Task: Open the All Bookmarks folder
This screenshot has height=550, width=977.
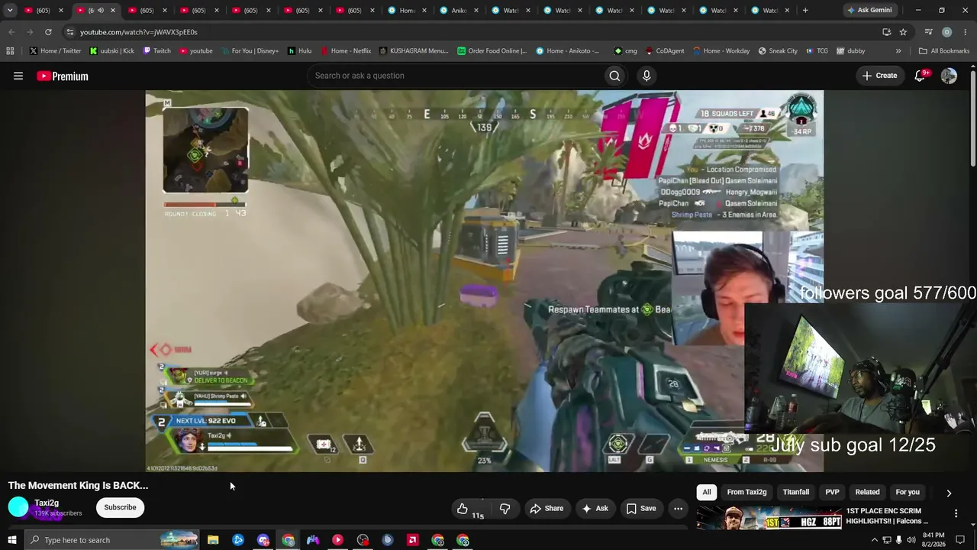Action: point(944,51)
